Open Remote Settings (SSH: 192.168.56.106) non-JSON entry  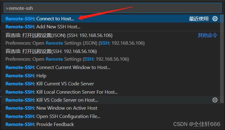point(110,55)
